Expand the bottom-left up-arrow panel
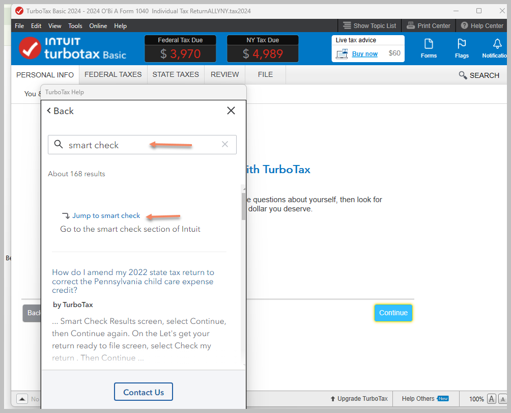This screenshot has height=413, width=511. pyautogui.click(x=22, y=399)
